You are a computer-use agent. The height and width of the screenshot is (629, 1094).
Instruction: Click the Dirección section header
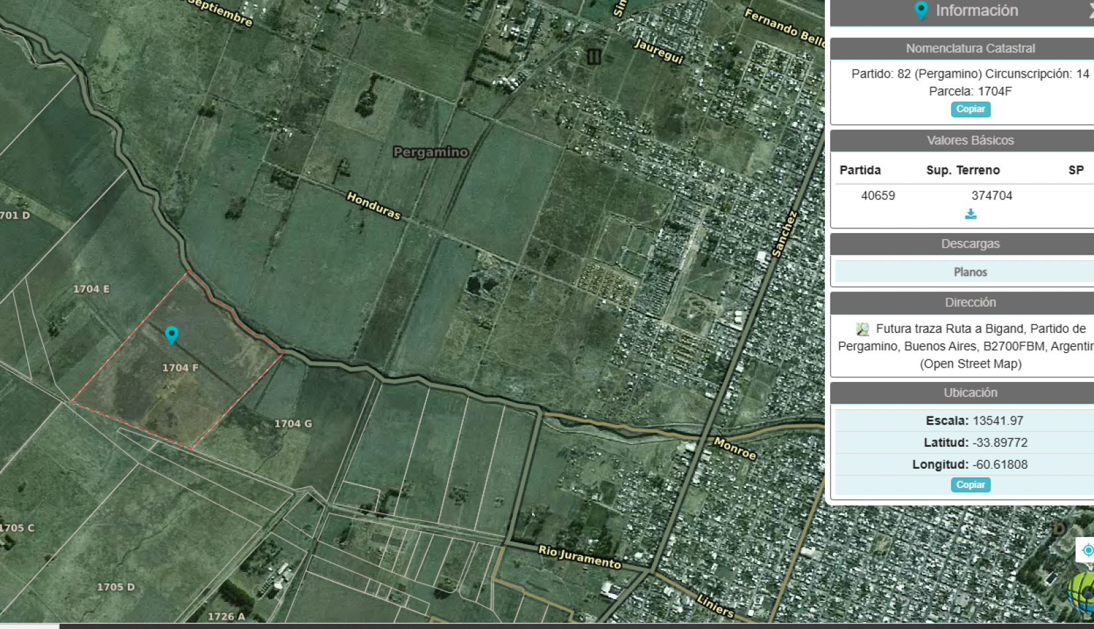click(970, 303)
